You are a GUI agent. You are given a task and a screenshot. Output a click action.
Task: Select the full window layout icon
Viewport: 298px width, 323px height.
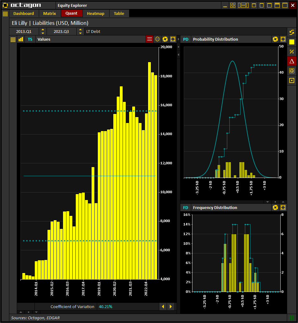(x=285, y=5)
